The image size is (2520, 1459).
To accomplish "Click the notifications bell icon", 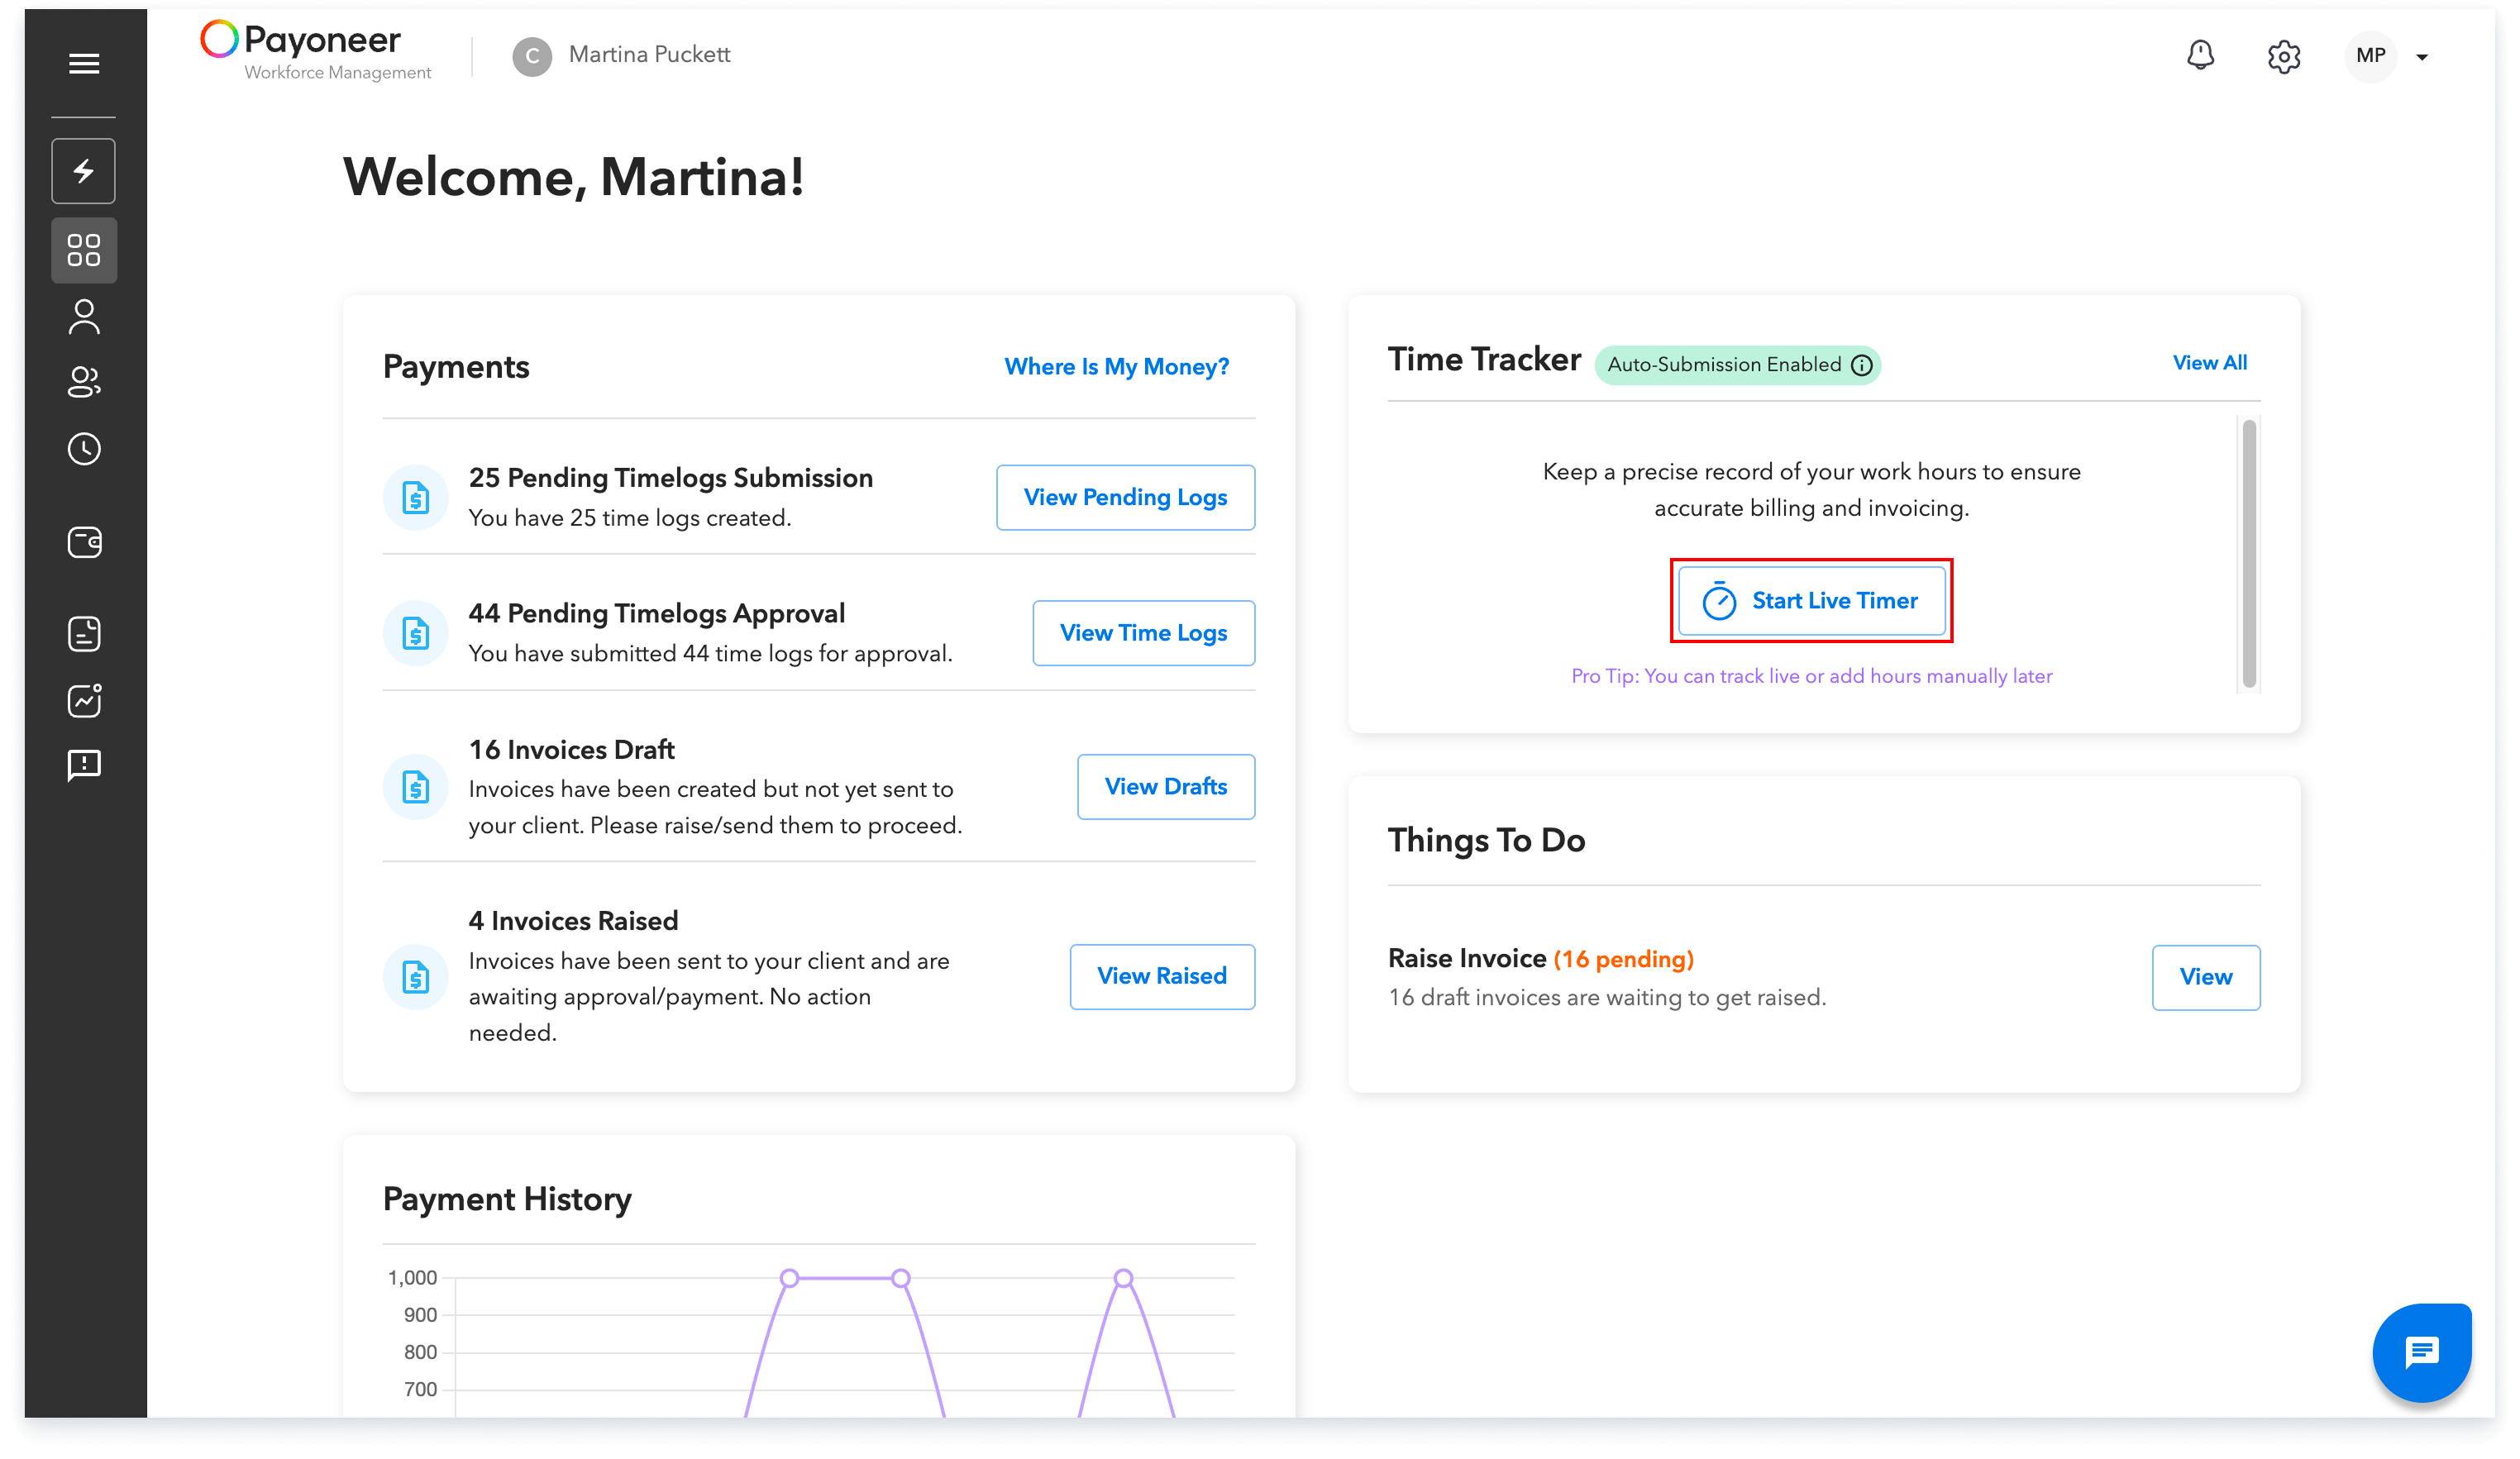I will tap(2200, 55).
